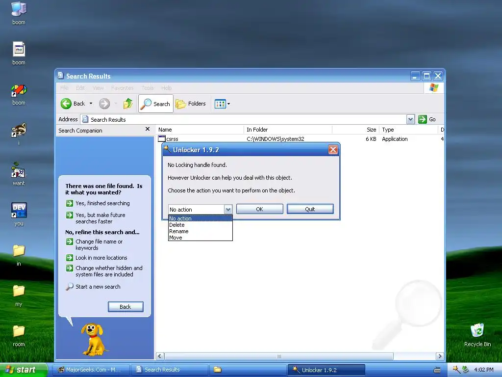This screenshot has width=502, height=377.
Task: Click the Address field Search Results
Action: [243, 119]
